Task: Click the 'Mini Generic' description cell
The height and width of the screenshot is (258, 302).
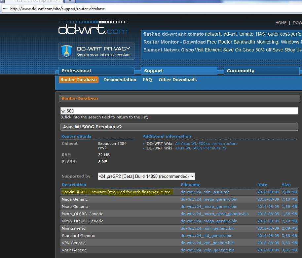Action: [73, 228]
